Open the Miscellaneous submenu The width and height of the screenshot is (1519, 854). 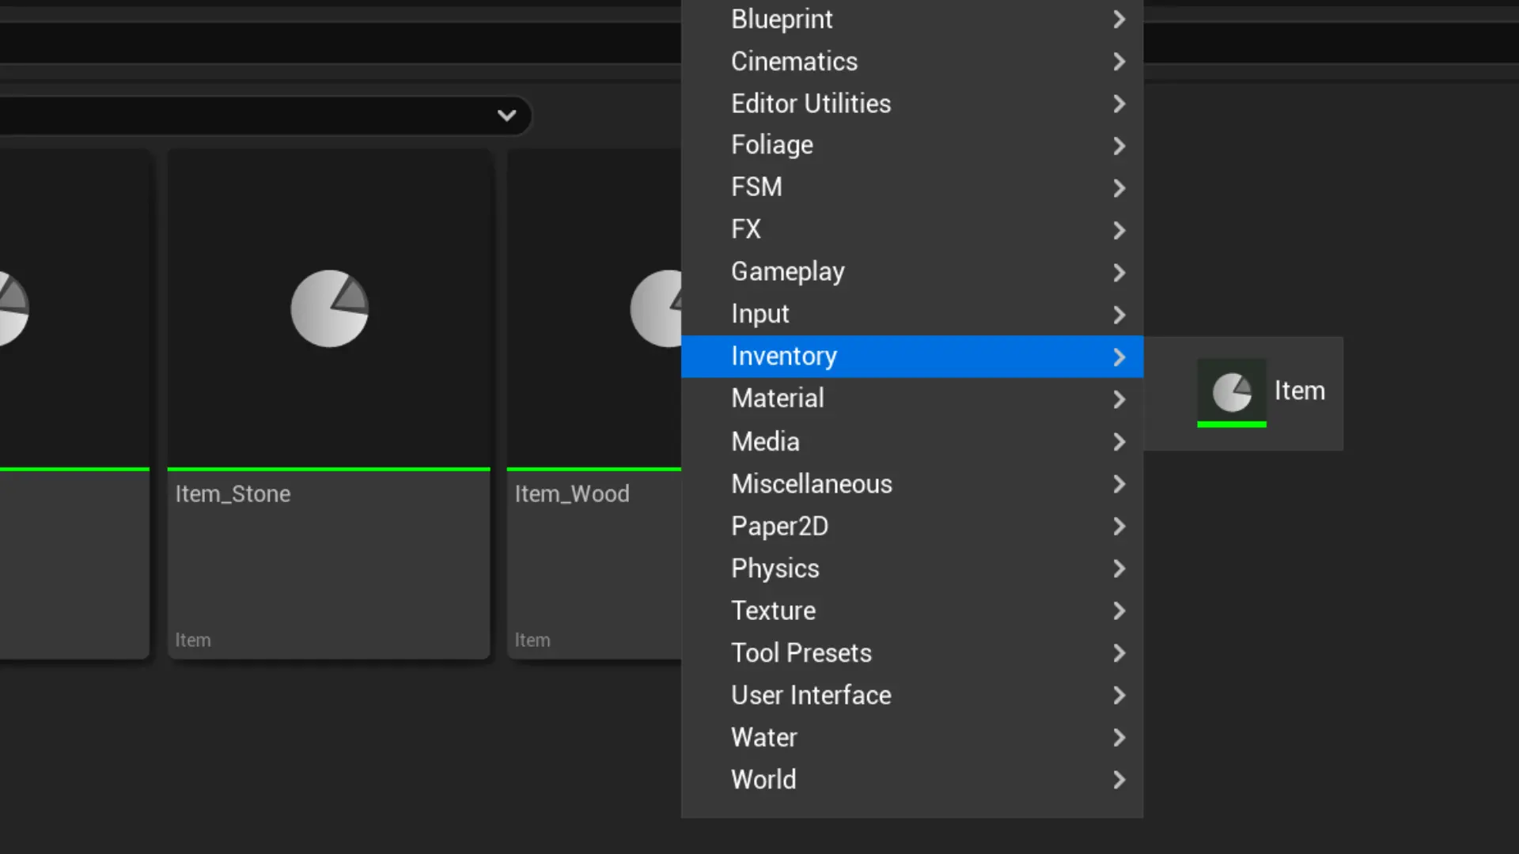tap(911, 484)
